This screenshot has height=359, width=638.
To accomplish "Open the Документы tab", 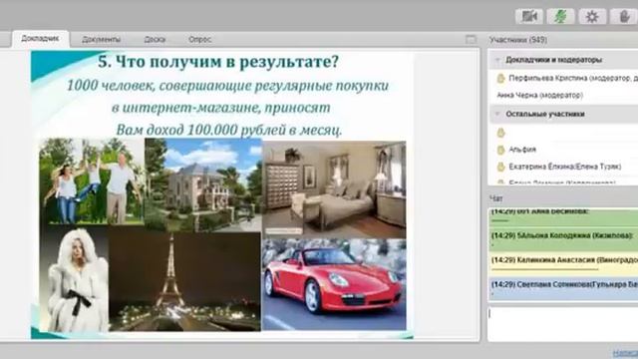I will pos(101,40).
